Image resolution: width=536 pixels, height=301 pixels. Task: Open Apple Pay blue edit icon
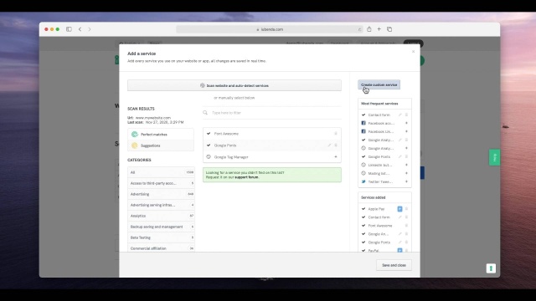[399, 208]
